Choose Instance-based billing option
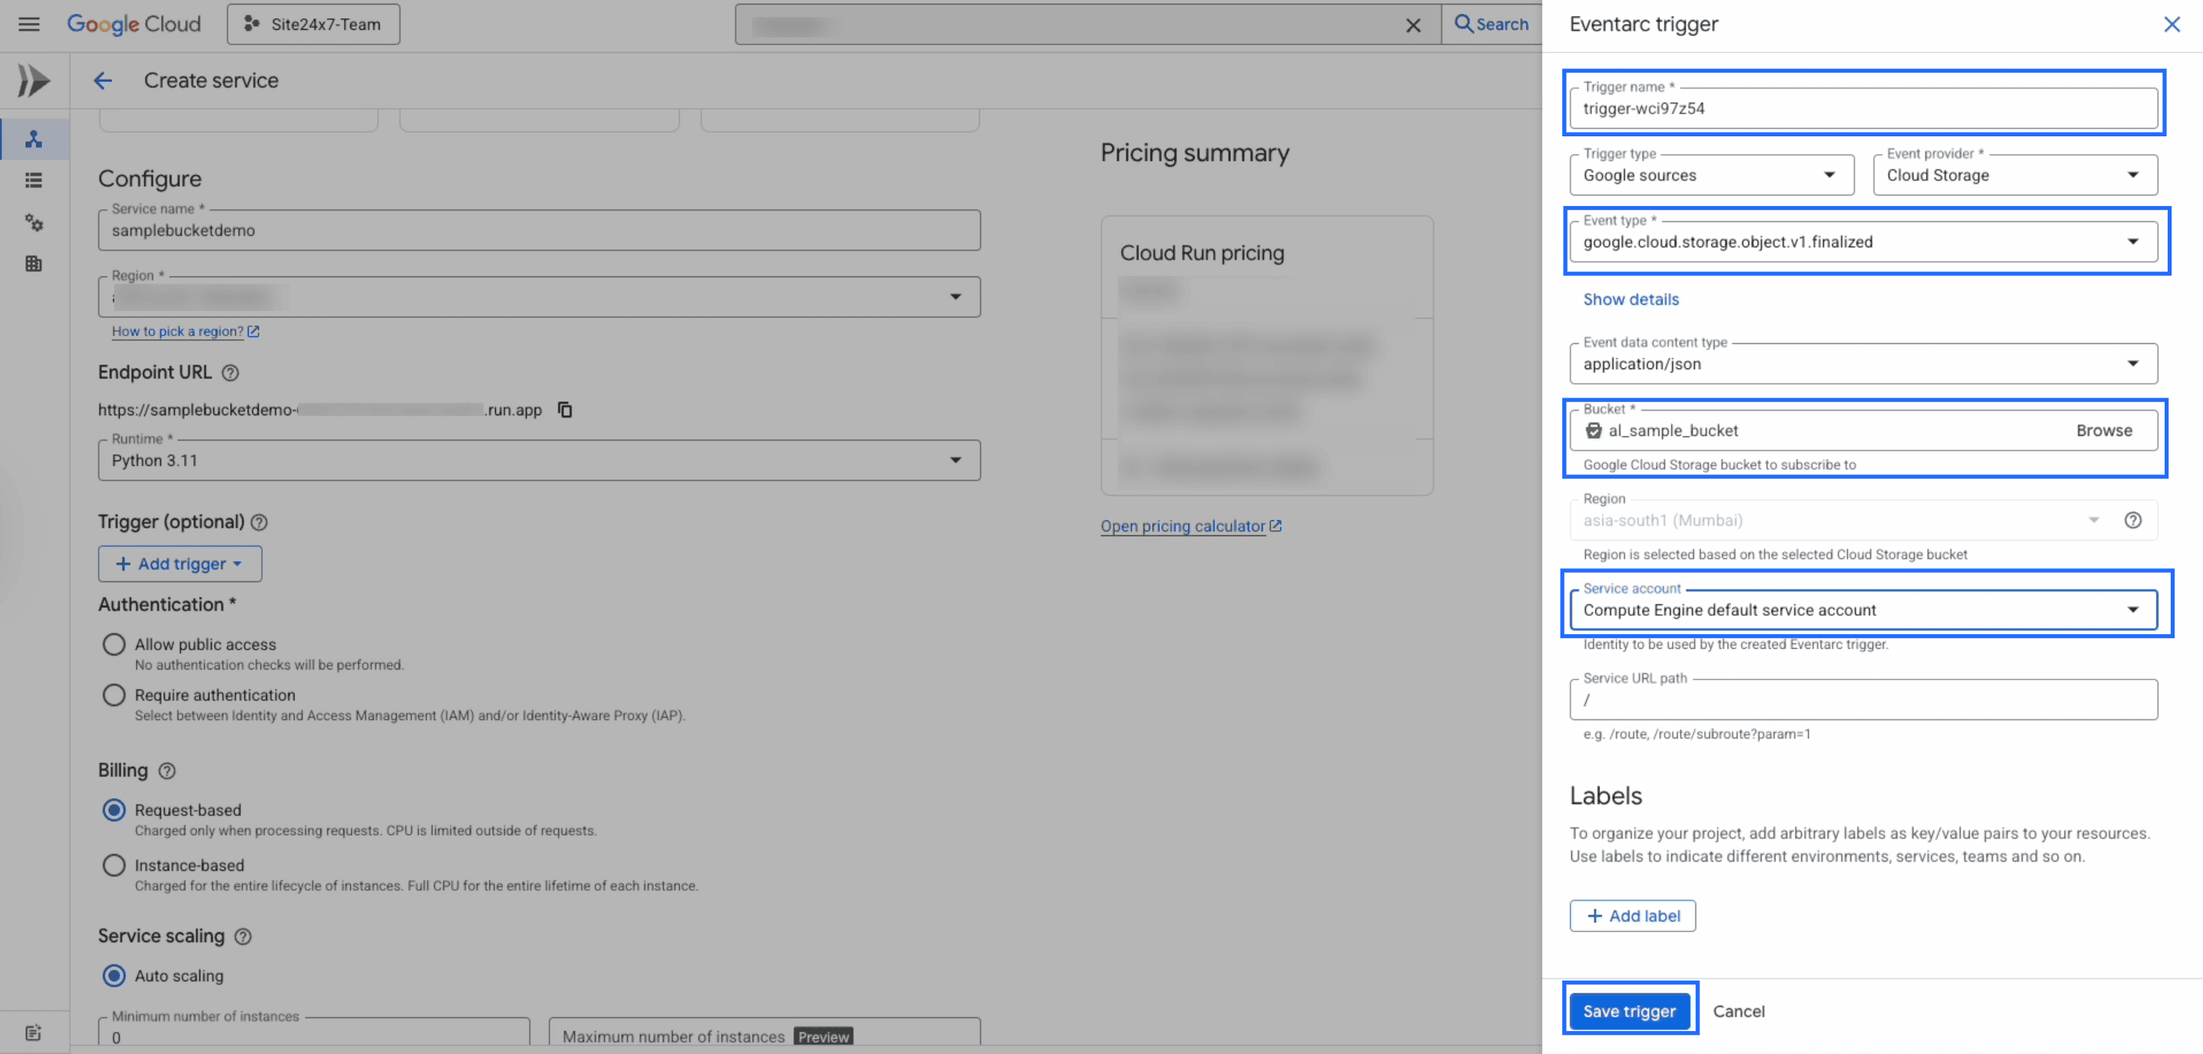Screen dimensions: 2203x1054 (113, 864)
